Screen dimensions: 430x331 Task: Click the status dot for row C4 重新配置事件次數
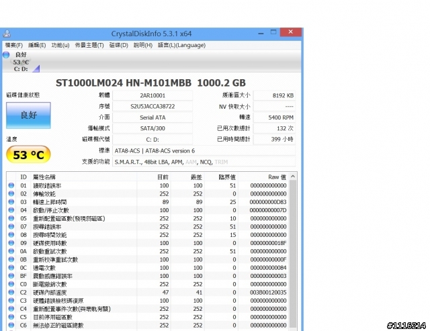[11, 309]
